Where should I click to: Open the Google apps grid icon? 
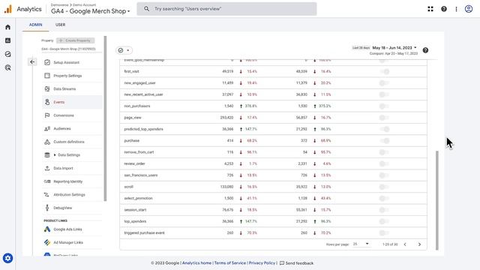click(430, 9)
